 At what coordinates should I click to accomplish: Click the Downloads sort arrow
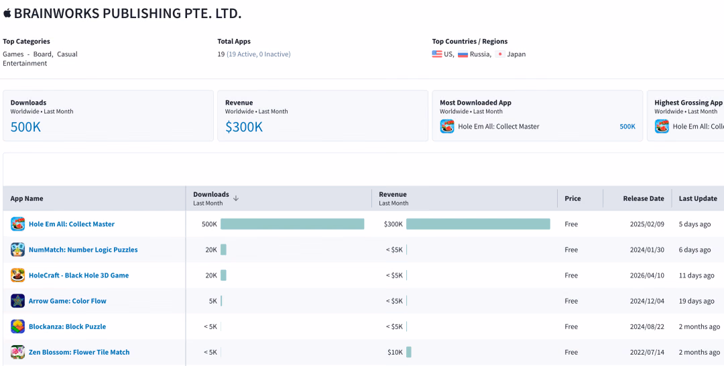coord(235,198)
